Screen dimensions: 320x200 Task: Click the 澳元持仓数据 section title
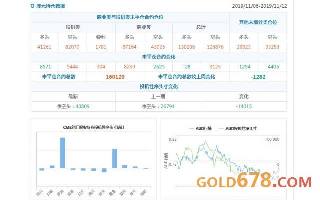[x=51, y=6]
